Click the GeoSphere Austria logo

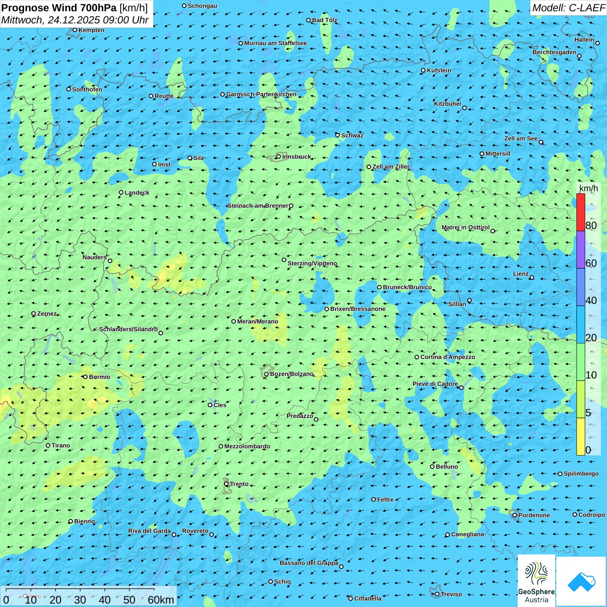pyautogui.click(x=536, y=580)
